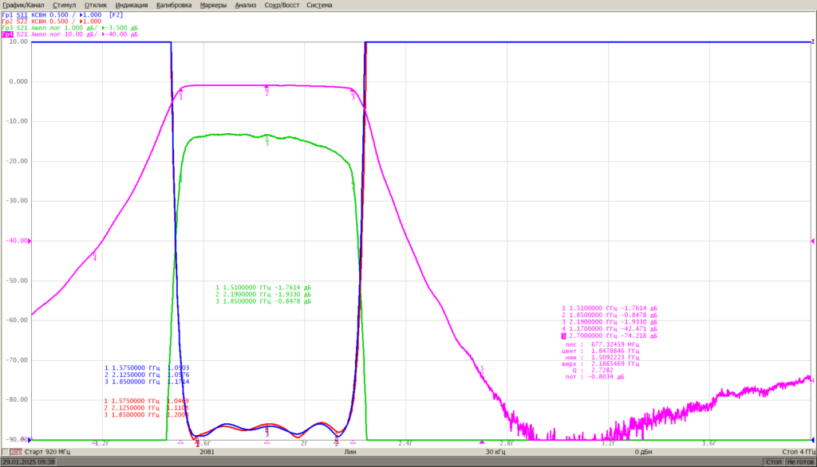
Task: Click the Старт 920 МГц field
Action: (47, 452)
